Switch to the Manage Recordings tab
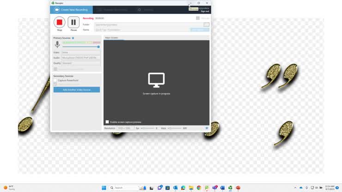The image size is (342, 192). click(x=113, y=10)
